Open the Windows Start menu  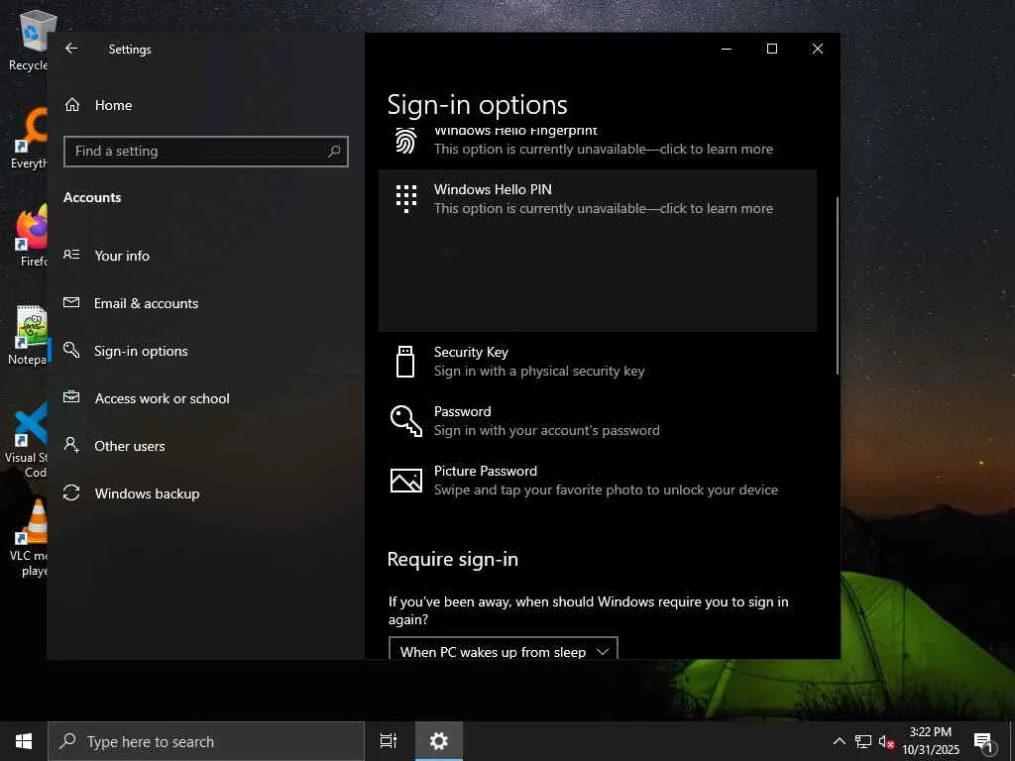[x=24, y=741]
